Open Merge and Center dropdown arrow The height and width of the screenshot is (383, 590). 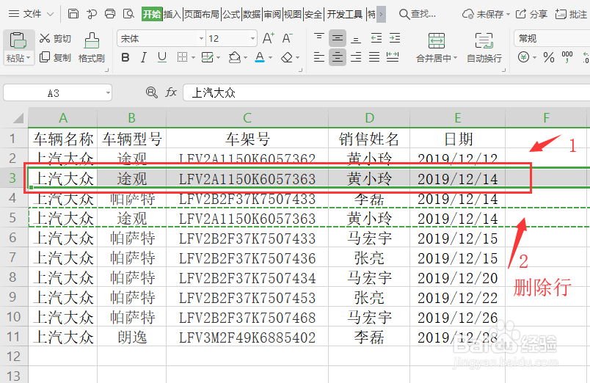point(455,58)
